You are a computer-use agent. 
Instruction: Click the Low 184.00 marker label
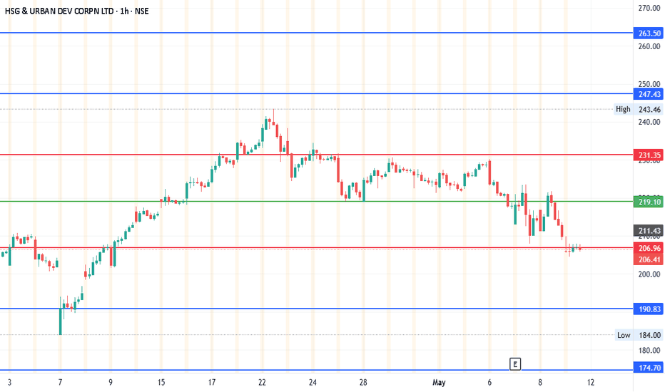coord(639,335)
